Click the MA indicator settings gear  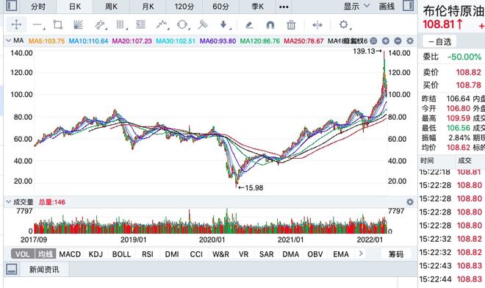[410, 40]
